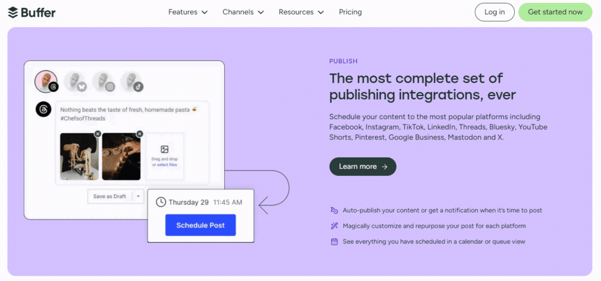
Task: Click the Log in button
Action: [494, 12]
